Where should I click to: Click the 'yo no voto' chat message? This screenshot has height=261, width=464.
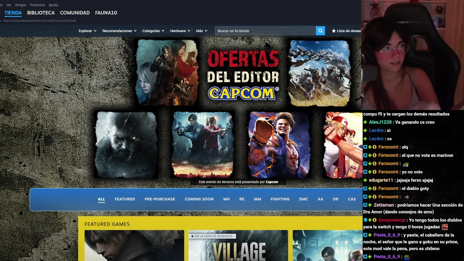(x=412, y=172)
